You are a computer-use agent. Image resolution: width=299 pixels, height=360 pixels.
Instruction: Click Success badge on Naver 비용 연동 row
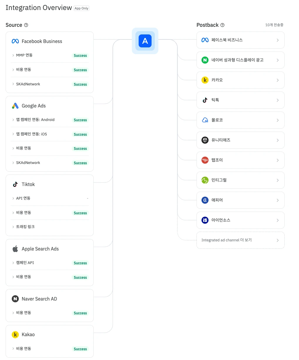click(x=80, y=313)
